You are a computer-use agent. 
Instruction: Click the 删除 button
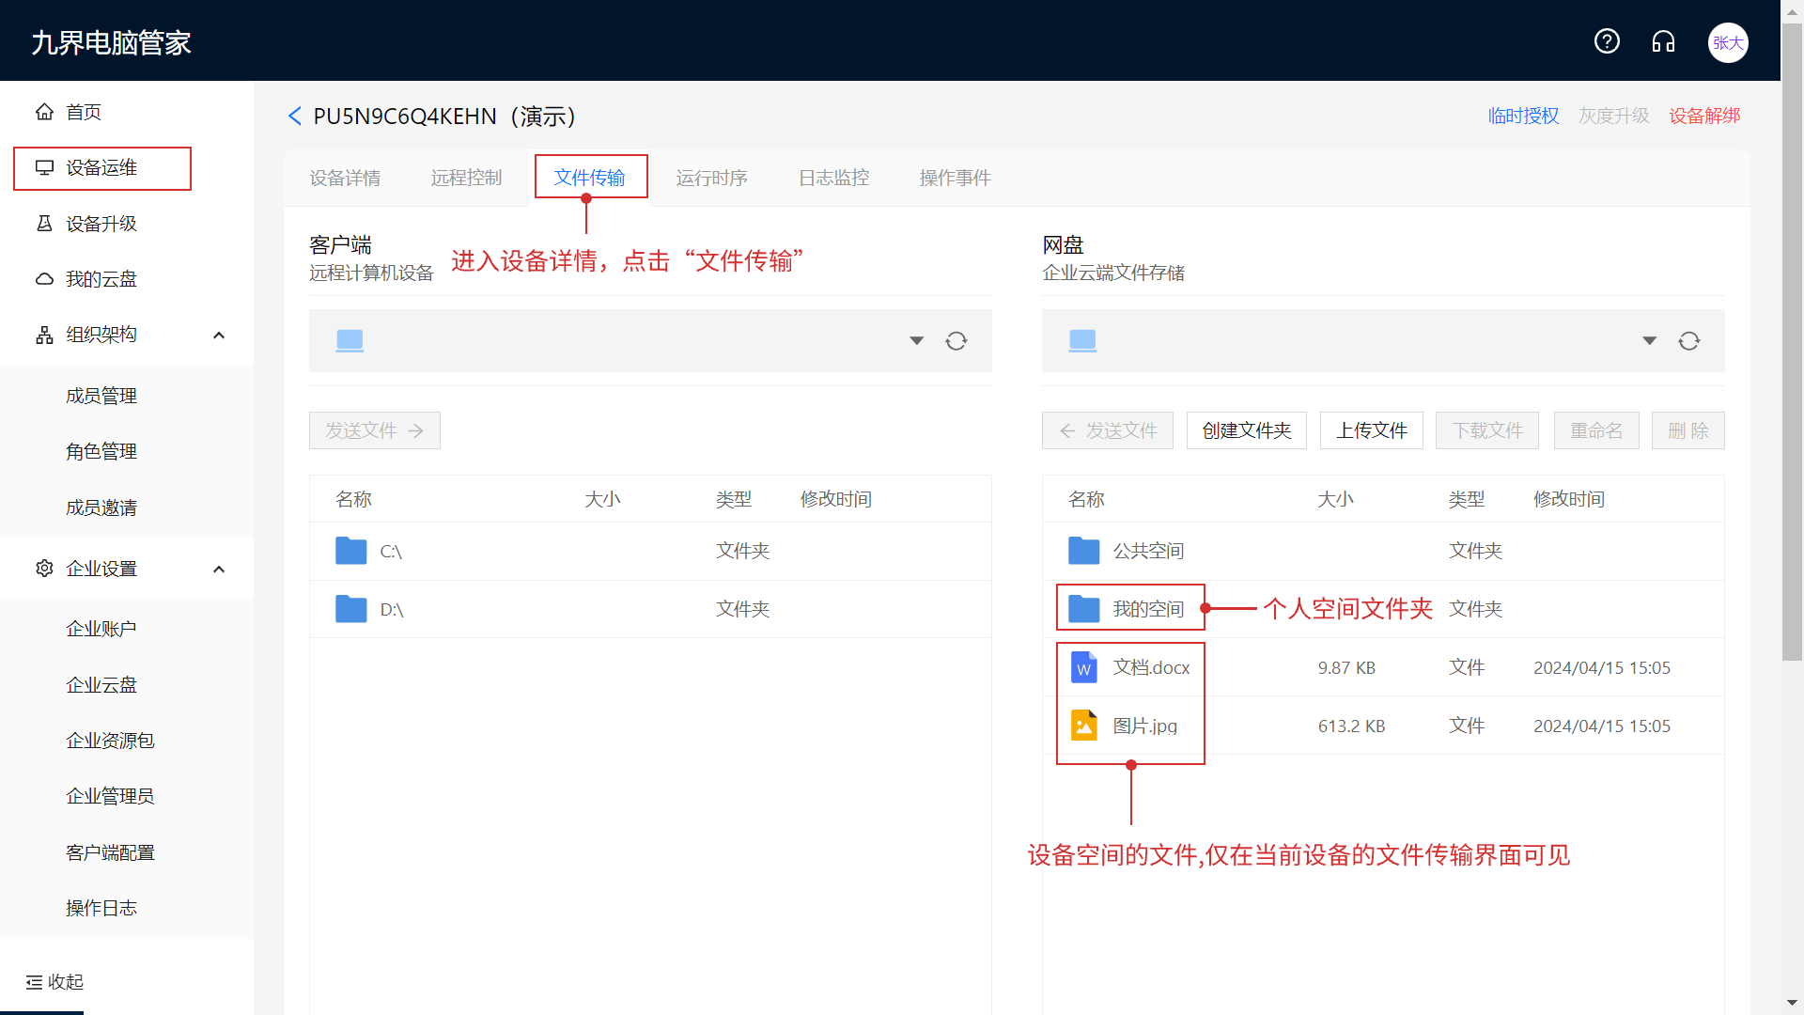tap(1688, 430)
